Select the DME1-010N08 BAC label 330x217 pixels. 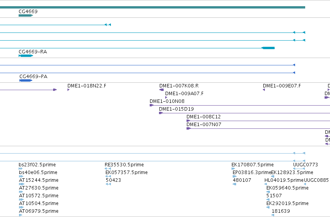click(x=167, y=101)
